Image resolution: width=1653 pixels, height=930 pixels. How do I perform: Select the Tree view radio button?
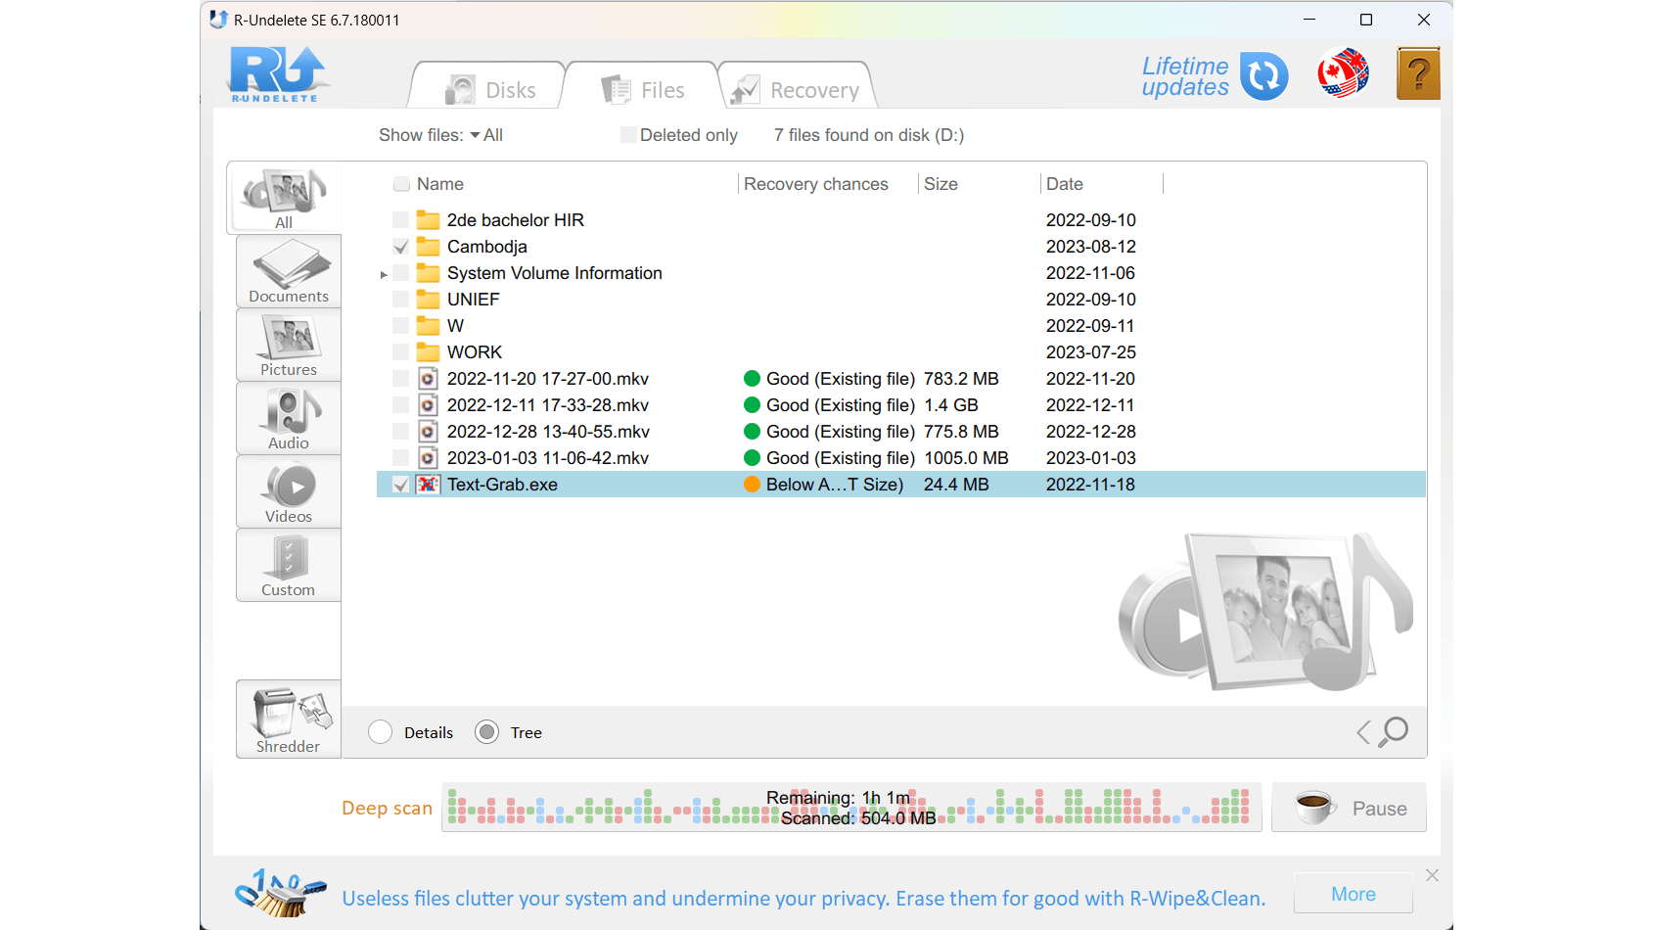coord(487,732)
